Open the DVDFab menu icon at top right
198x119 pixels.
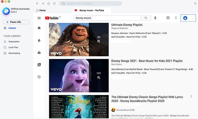pyautogui.click(x=195, y=4)
